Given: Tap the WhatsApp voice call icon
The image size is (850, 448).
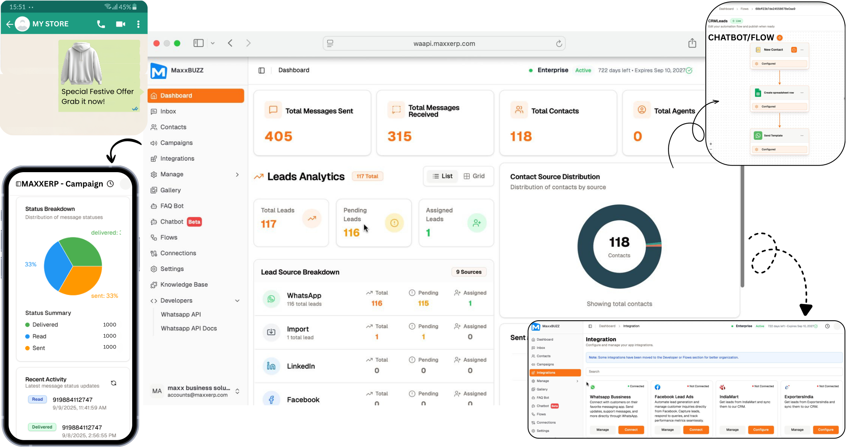Looking at the screenshot, I should 101,24.
